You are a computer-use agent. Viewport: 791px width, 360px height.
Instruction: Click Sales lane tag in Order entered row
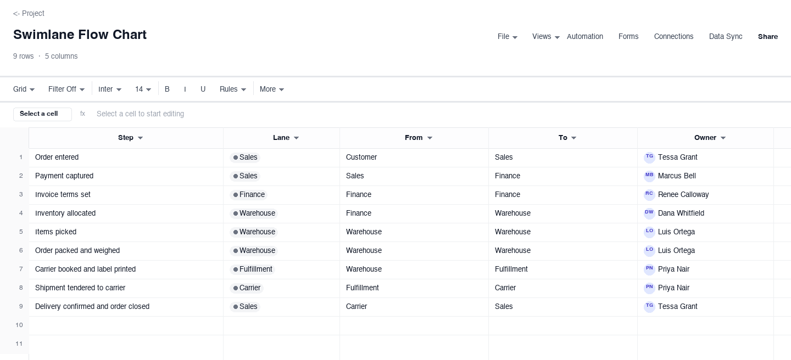[245, 157]
